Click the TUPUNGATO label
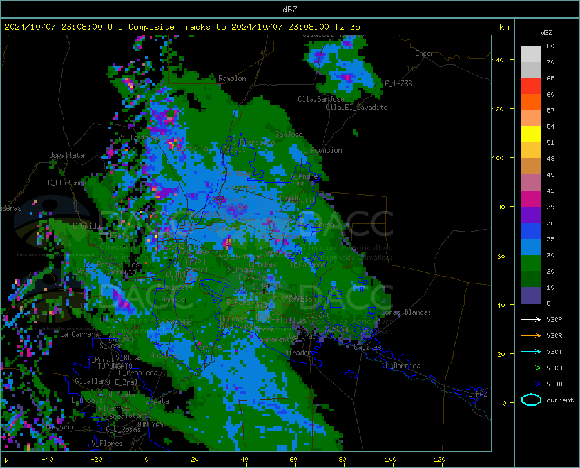The image size is (580, 468). [x=115, y=366]
